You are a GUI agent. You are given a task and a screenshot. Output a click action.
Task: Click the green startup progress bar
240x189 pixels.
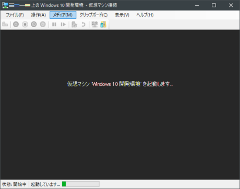(81, 184)
